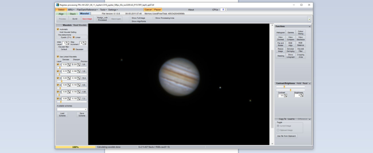The width and height of the screenshot is (373, 153).
Task: Select Default wavelet filter
Action: pyautogui.click(x=59, y=49)
